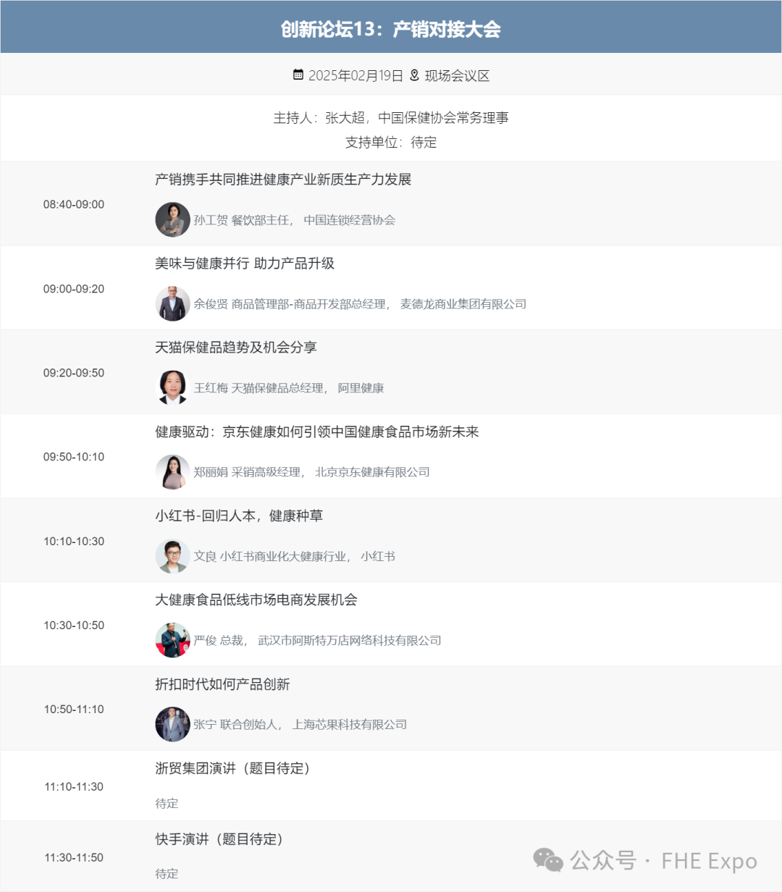The image size is (782, 892).
Task: Open 张宁's speaker avatar
Action: click(172, 724)
